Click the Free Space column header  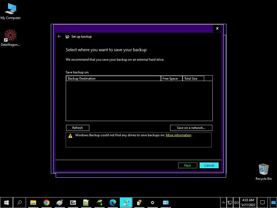(x=172, y=79)
